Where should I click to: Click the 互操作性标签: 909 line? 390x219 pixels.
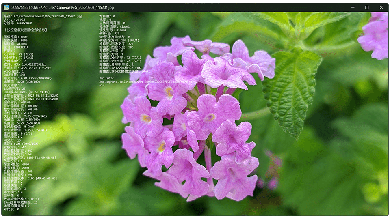click(x=18, y=171)
